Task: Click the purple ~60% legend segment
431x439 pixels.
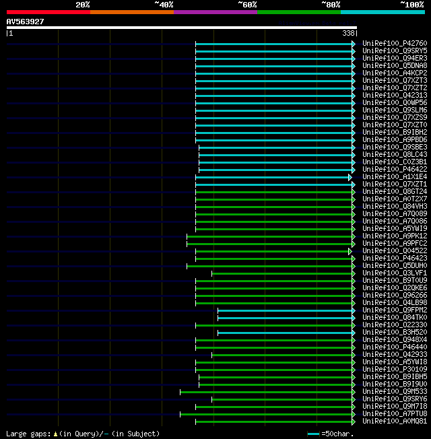Action: (215, 12)
